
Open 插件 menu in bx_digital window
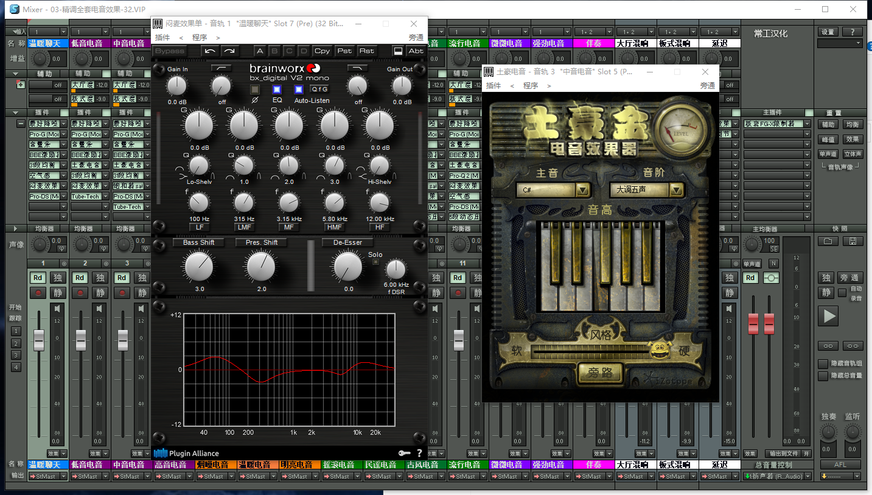pyautogui.click(x=162, y=37)
